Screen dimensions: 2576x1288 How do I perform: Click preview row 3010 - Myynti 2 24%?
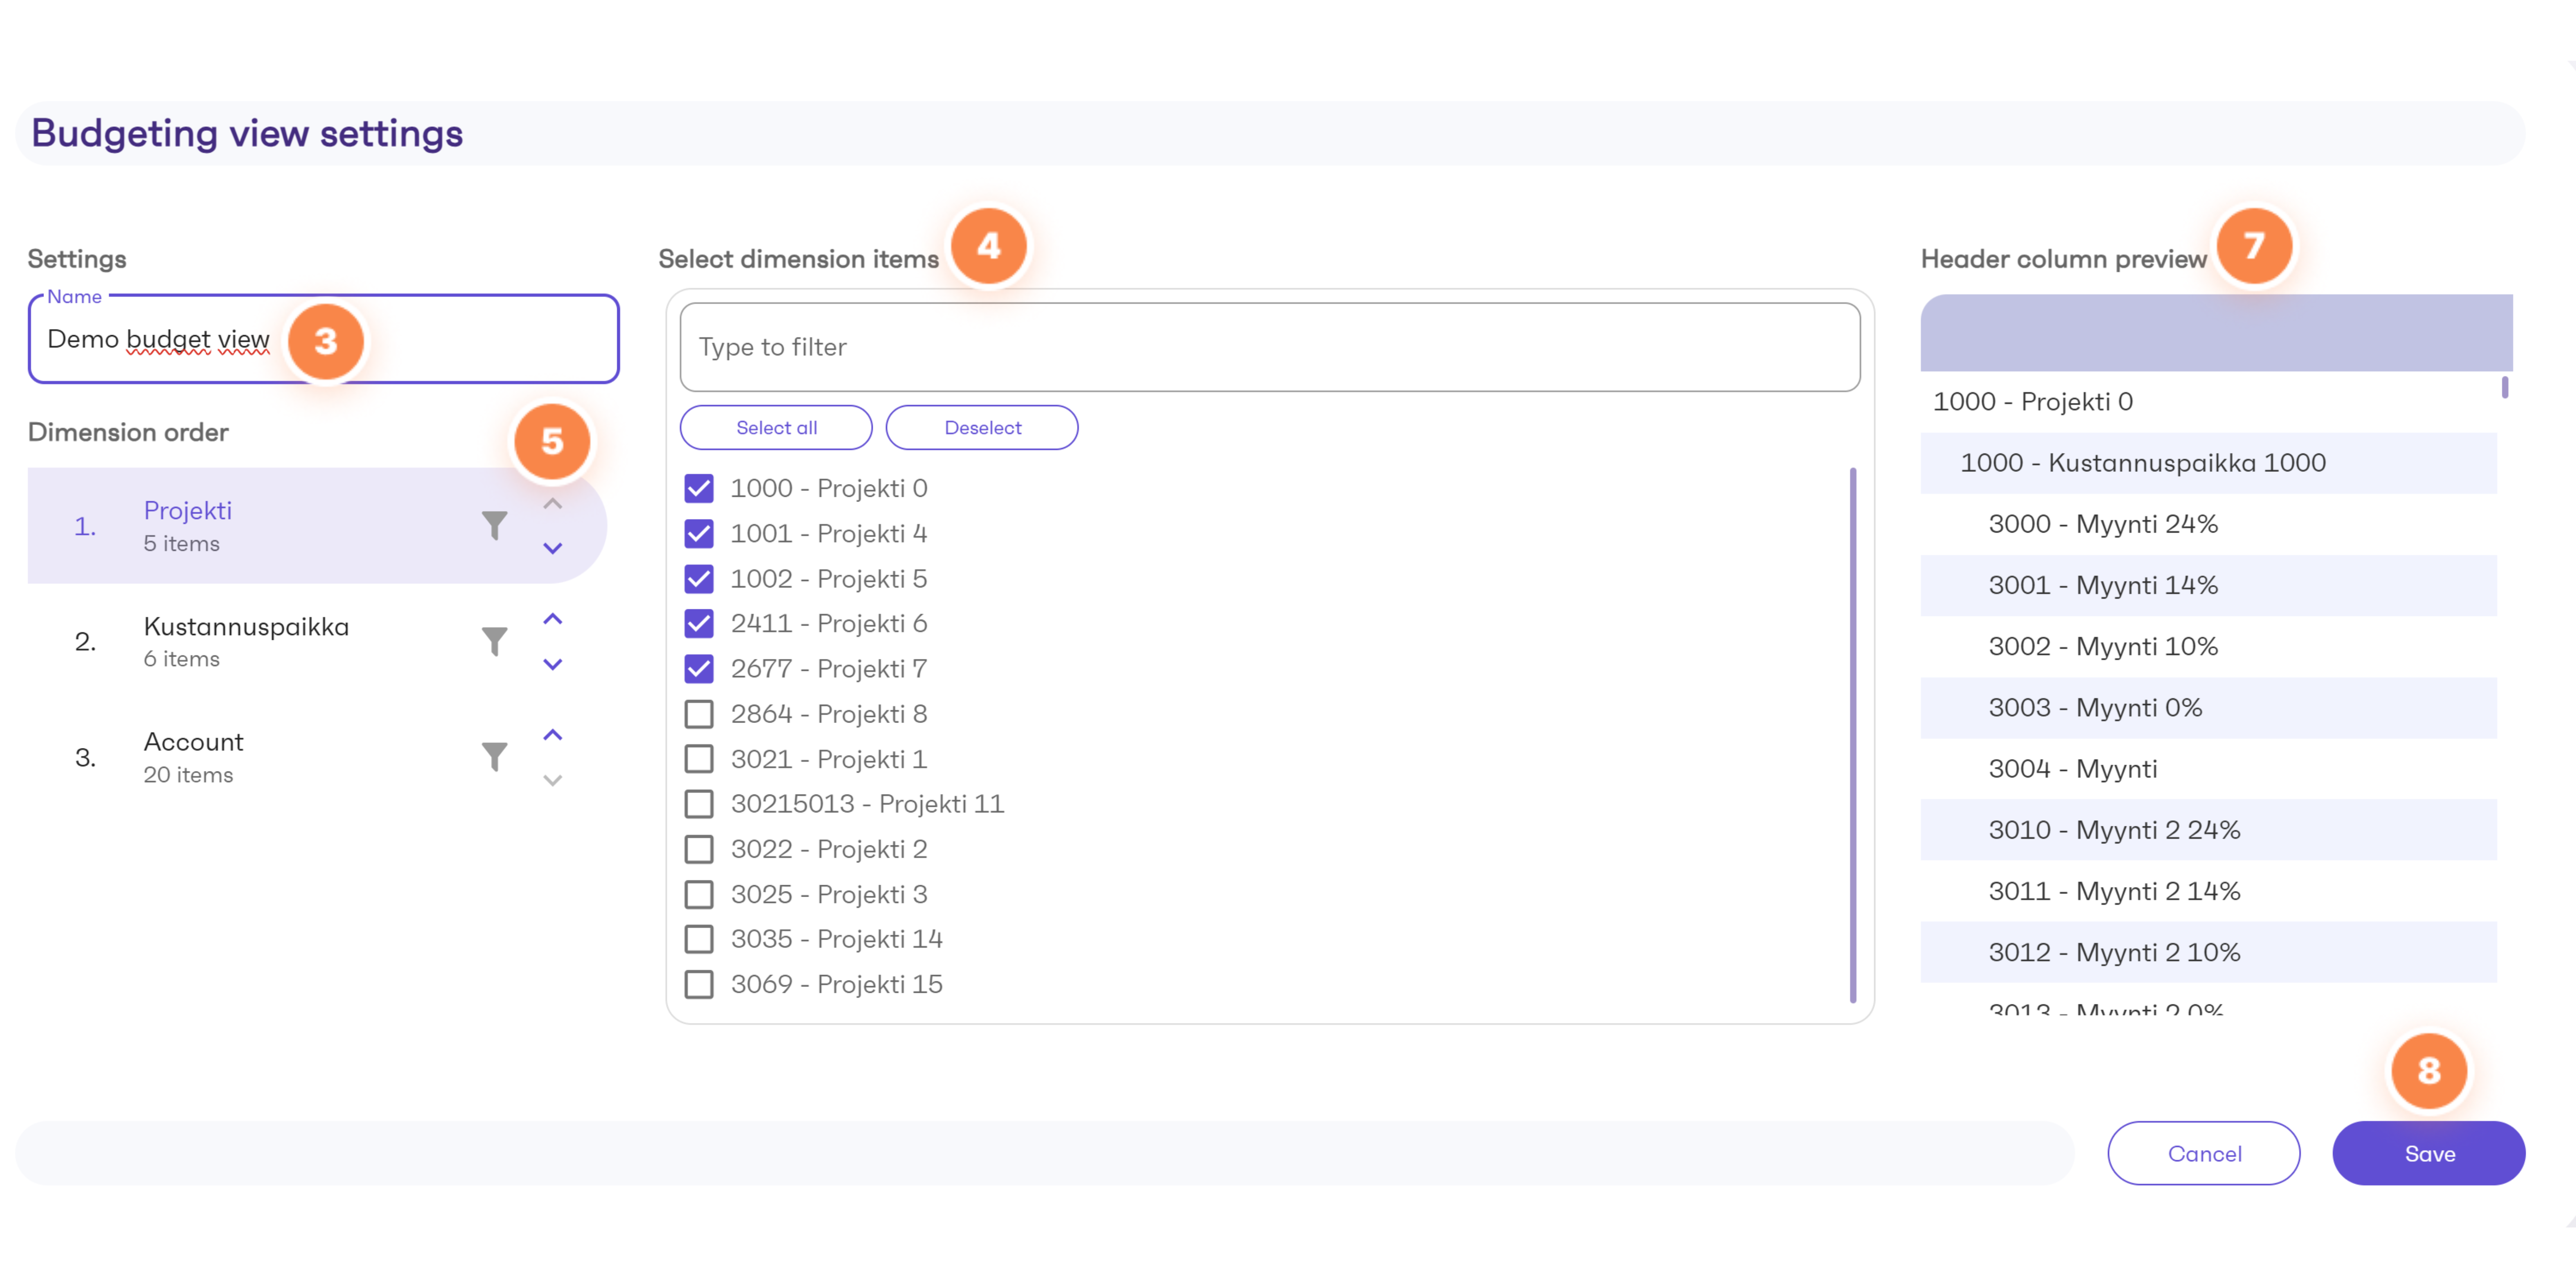click(x=2208, y=830)
